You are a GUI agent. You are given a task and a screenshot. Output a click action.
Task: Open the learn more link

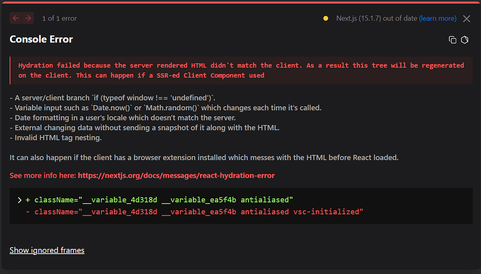[438, 18]
